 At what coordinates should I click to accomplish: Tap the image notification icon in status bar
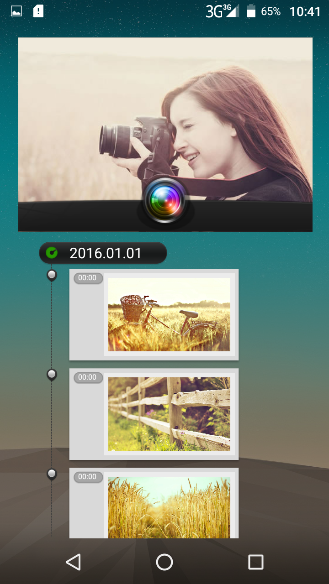click(x=16, y=11)
